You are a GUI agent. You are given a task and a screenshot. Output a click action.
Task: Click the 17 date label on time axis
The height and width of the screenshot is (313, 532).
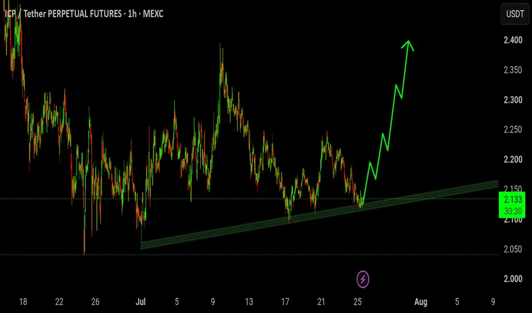click(285, 302)
